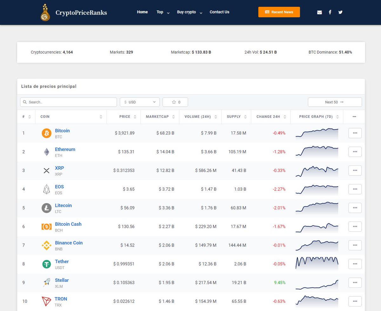The width and height of the screenshot is (381, 311).
Task: Sort table by CHANGE 24H column
Action: 271,117
